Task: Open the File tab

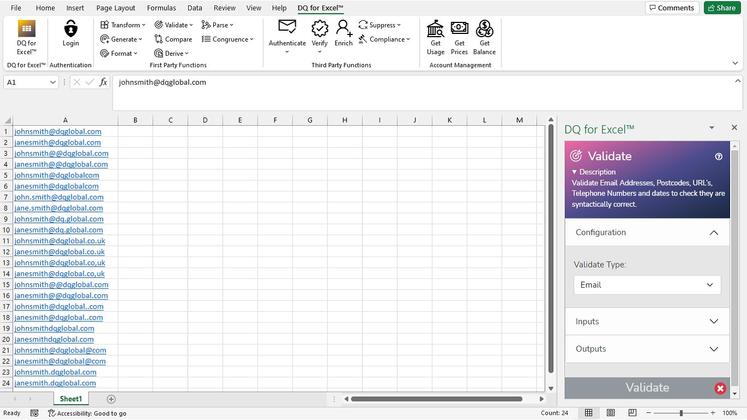Action: point(16,8)
